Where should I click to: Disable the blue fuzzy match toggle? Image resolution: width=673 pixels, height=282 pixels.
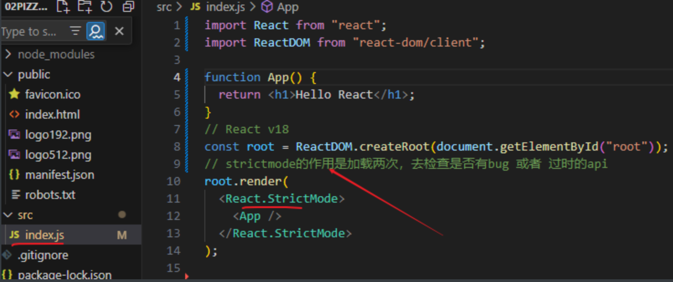(x=96, y=31)
